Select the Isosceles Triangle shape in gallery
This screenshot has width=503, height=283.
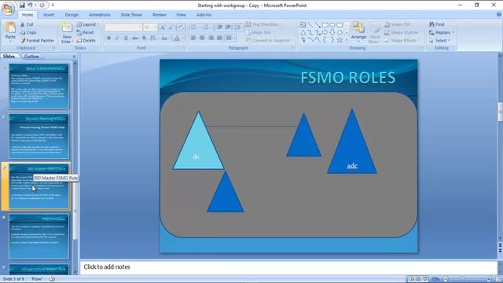(x=303, y=32)
